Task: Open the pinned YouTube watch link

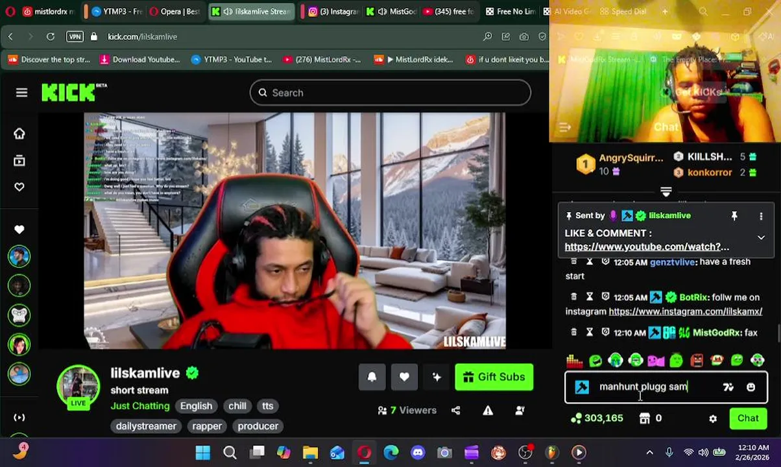Action: (647, 247)
